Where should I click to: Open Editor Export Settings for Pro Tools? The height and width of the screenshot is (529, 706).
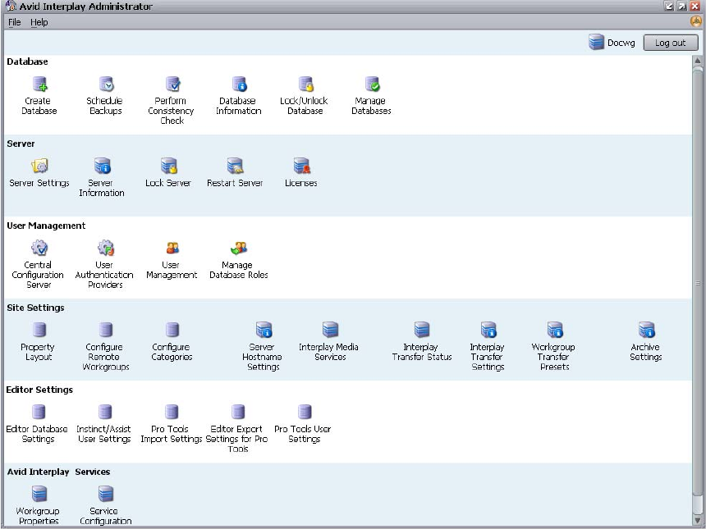[x=237, y=429]
